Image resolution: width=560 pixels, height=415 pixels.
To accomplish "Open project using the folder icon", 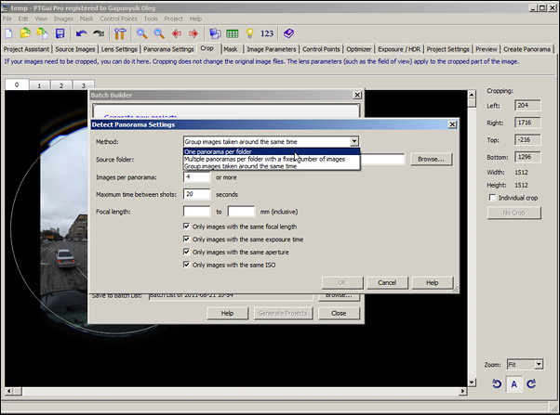I will coord(25,33).
